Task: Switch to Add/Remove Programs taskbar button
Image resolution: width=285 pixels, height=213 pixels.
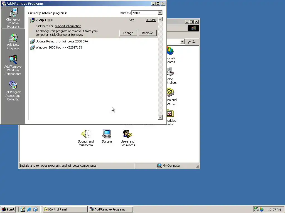Action: [x=111, y=209]
